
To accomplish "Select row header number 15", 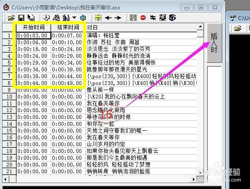I will pyautogui.click(x=9, y=131).
